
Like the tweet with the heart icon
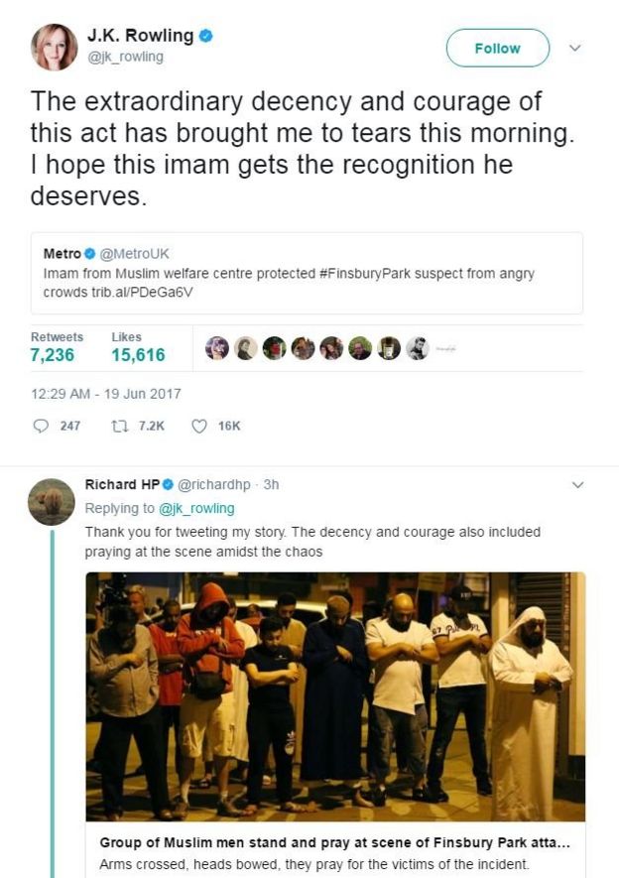(x=198, y=426)
